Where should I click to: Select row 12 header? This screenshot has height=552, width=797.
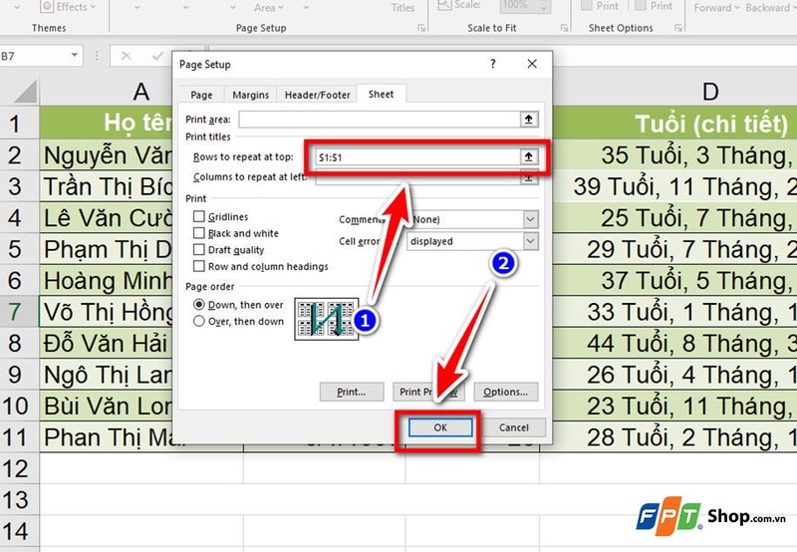click(19, 468)
